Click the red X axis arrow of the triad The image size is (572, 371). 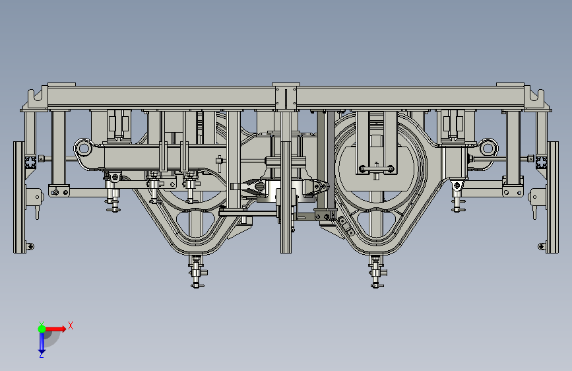click(x=56, y=329)
